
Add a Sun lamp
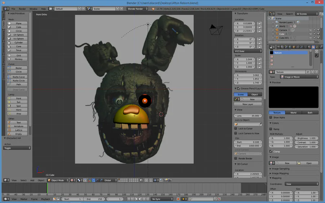(18, 102)
